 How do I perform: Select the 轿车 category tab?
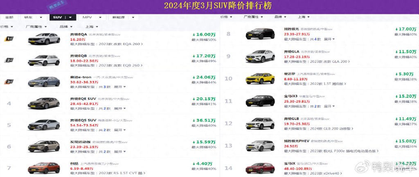click(34, 17)
